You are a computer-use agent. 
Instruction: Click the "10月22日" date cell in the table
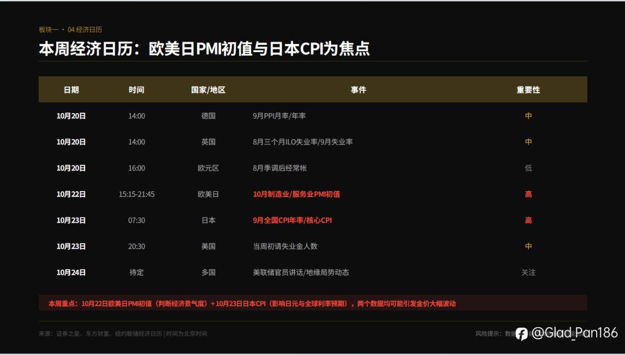[x=71, y=194]
